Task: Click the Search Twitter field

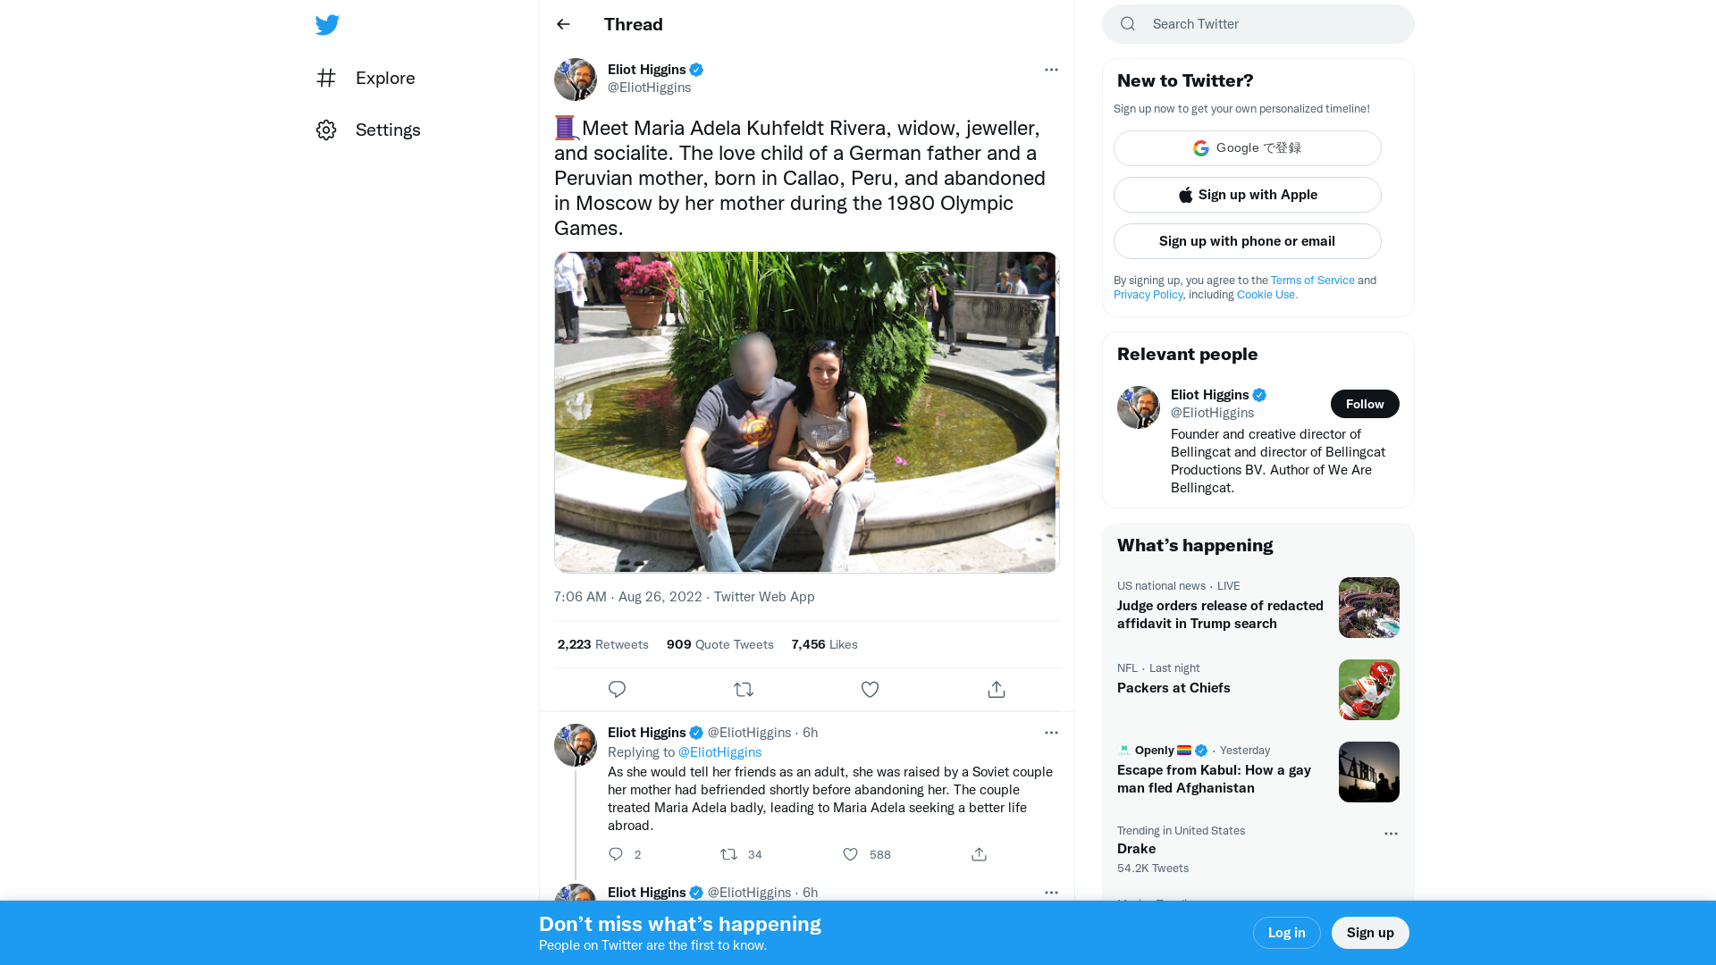Action: click(1269, 24)
